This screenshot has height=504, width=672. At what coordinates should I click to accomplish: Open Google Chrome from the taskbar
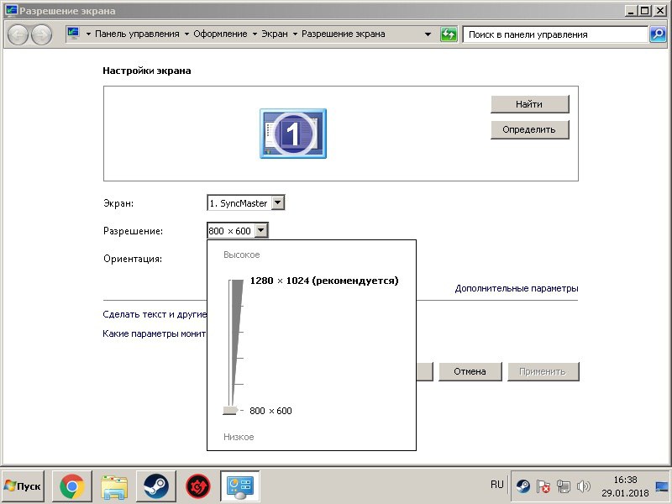pyautogui.click(x=72, y=486)
